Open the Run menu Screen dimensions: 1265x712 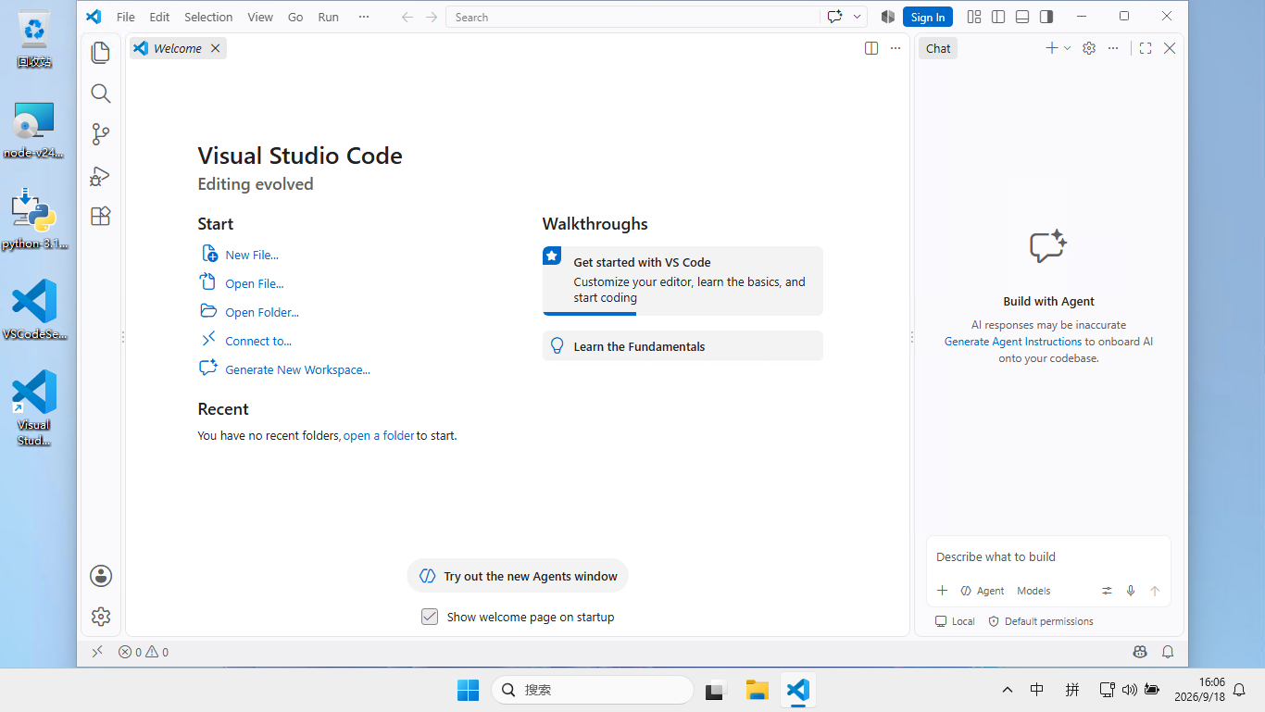(328, 17)
